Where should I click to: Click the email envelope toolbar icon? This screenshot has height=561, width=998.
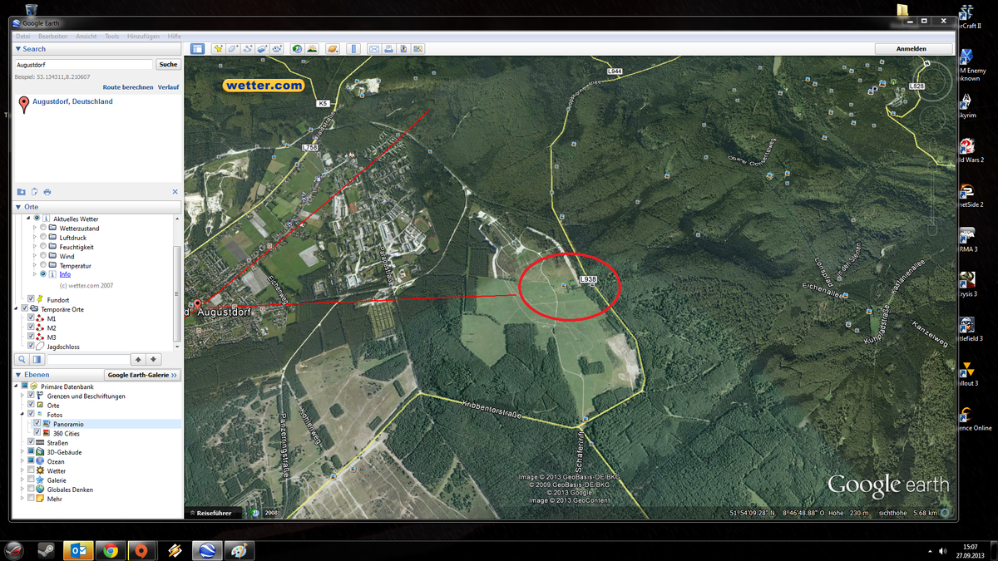pyautogui.click(x=374, y=49)
